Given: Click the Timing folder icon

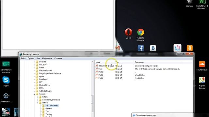Looking at the screenshot, I should pos(43,114).
